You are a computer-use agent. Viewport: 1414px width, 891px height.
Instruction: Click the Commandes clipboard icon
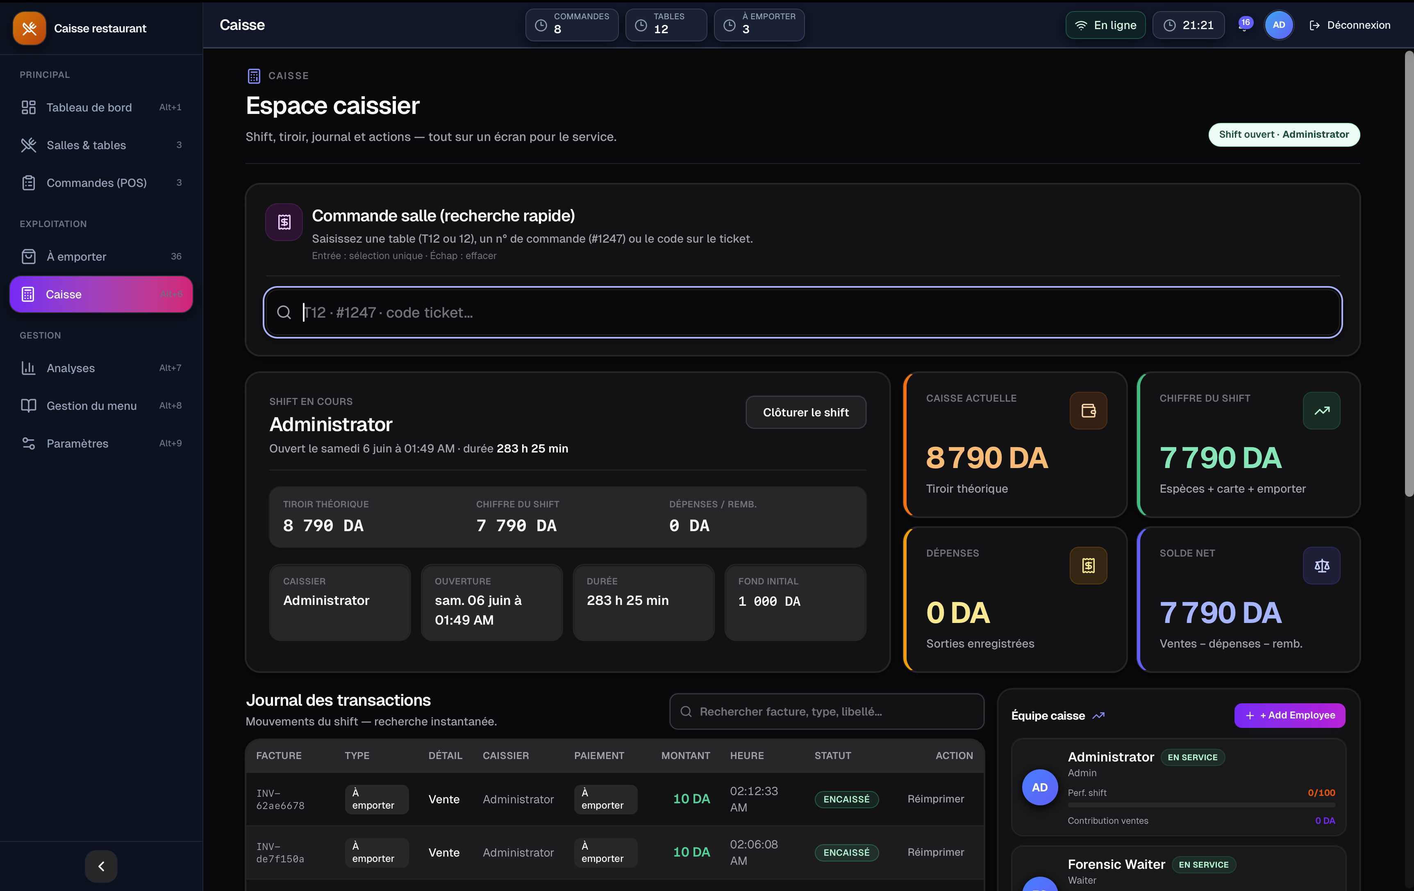coord(29,183)
